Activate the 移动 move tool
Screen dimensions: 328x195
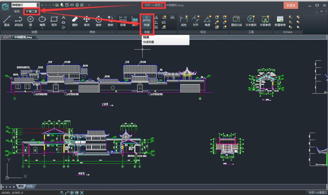click(87, 21)
